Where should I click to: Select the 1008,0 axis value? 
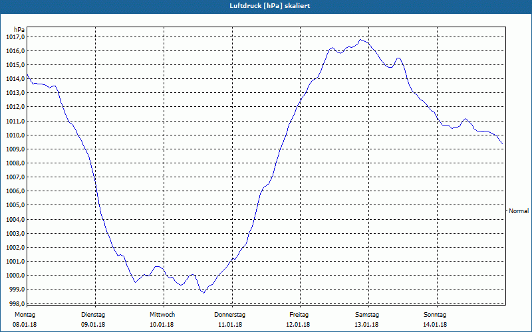(15, 163)
